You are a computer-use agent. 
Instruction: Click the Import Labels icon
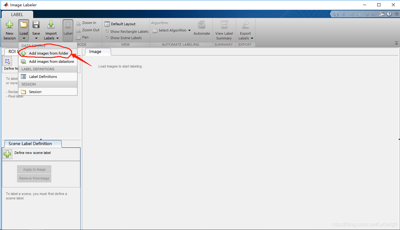coord(51,25)
